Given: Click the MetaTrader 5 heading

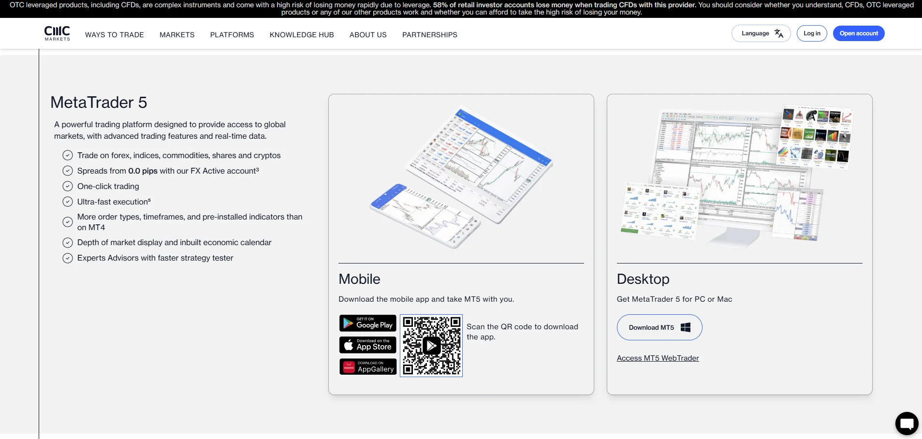Looking at the screenshot, I should (x=99, y=102).
